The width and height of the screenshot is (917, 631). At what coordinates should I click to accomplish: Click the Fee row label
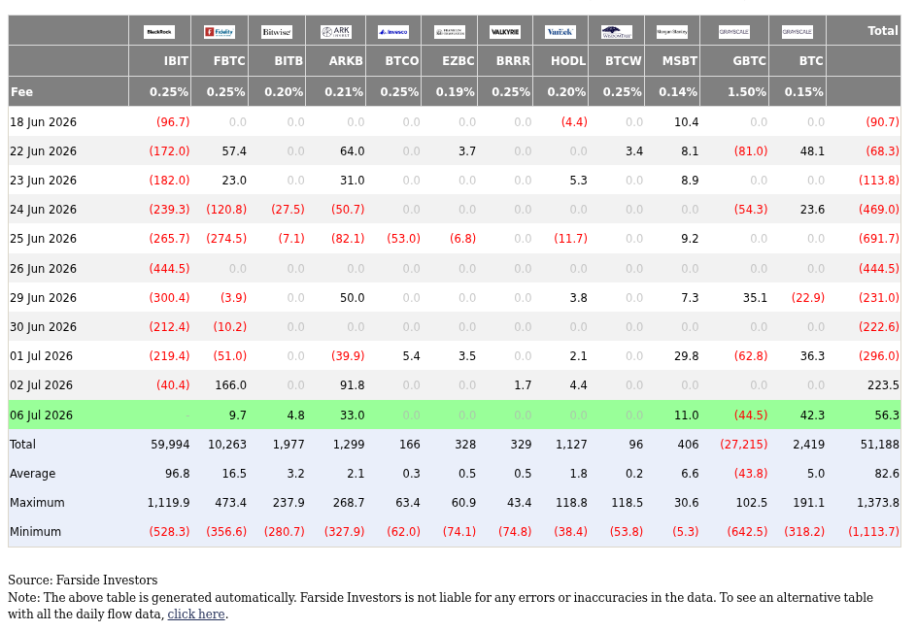click(x=21, y=91)
